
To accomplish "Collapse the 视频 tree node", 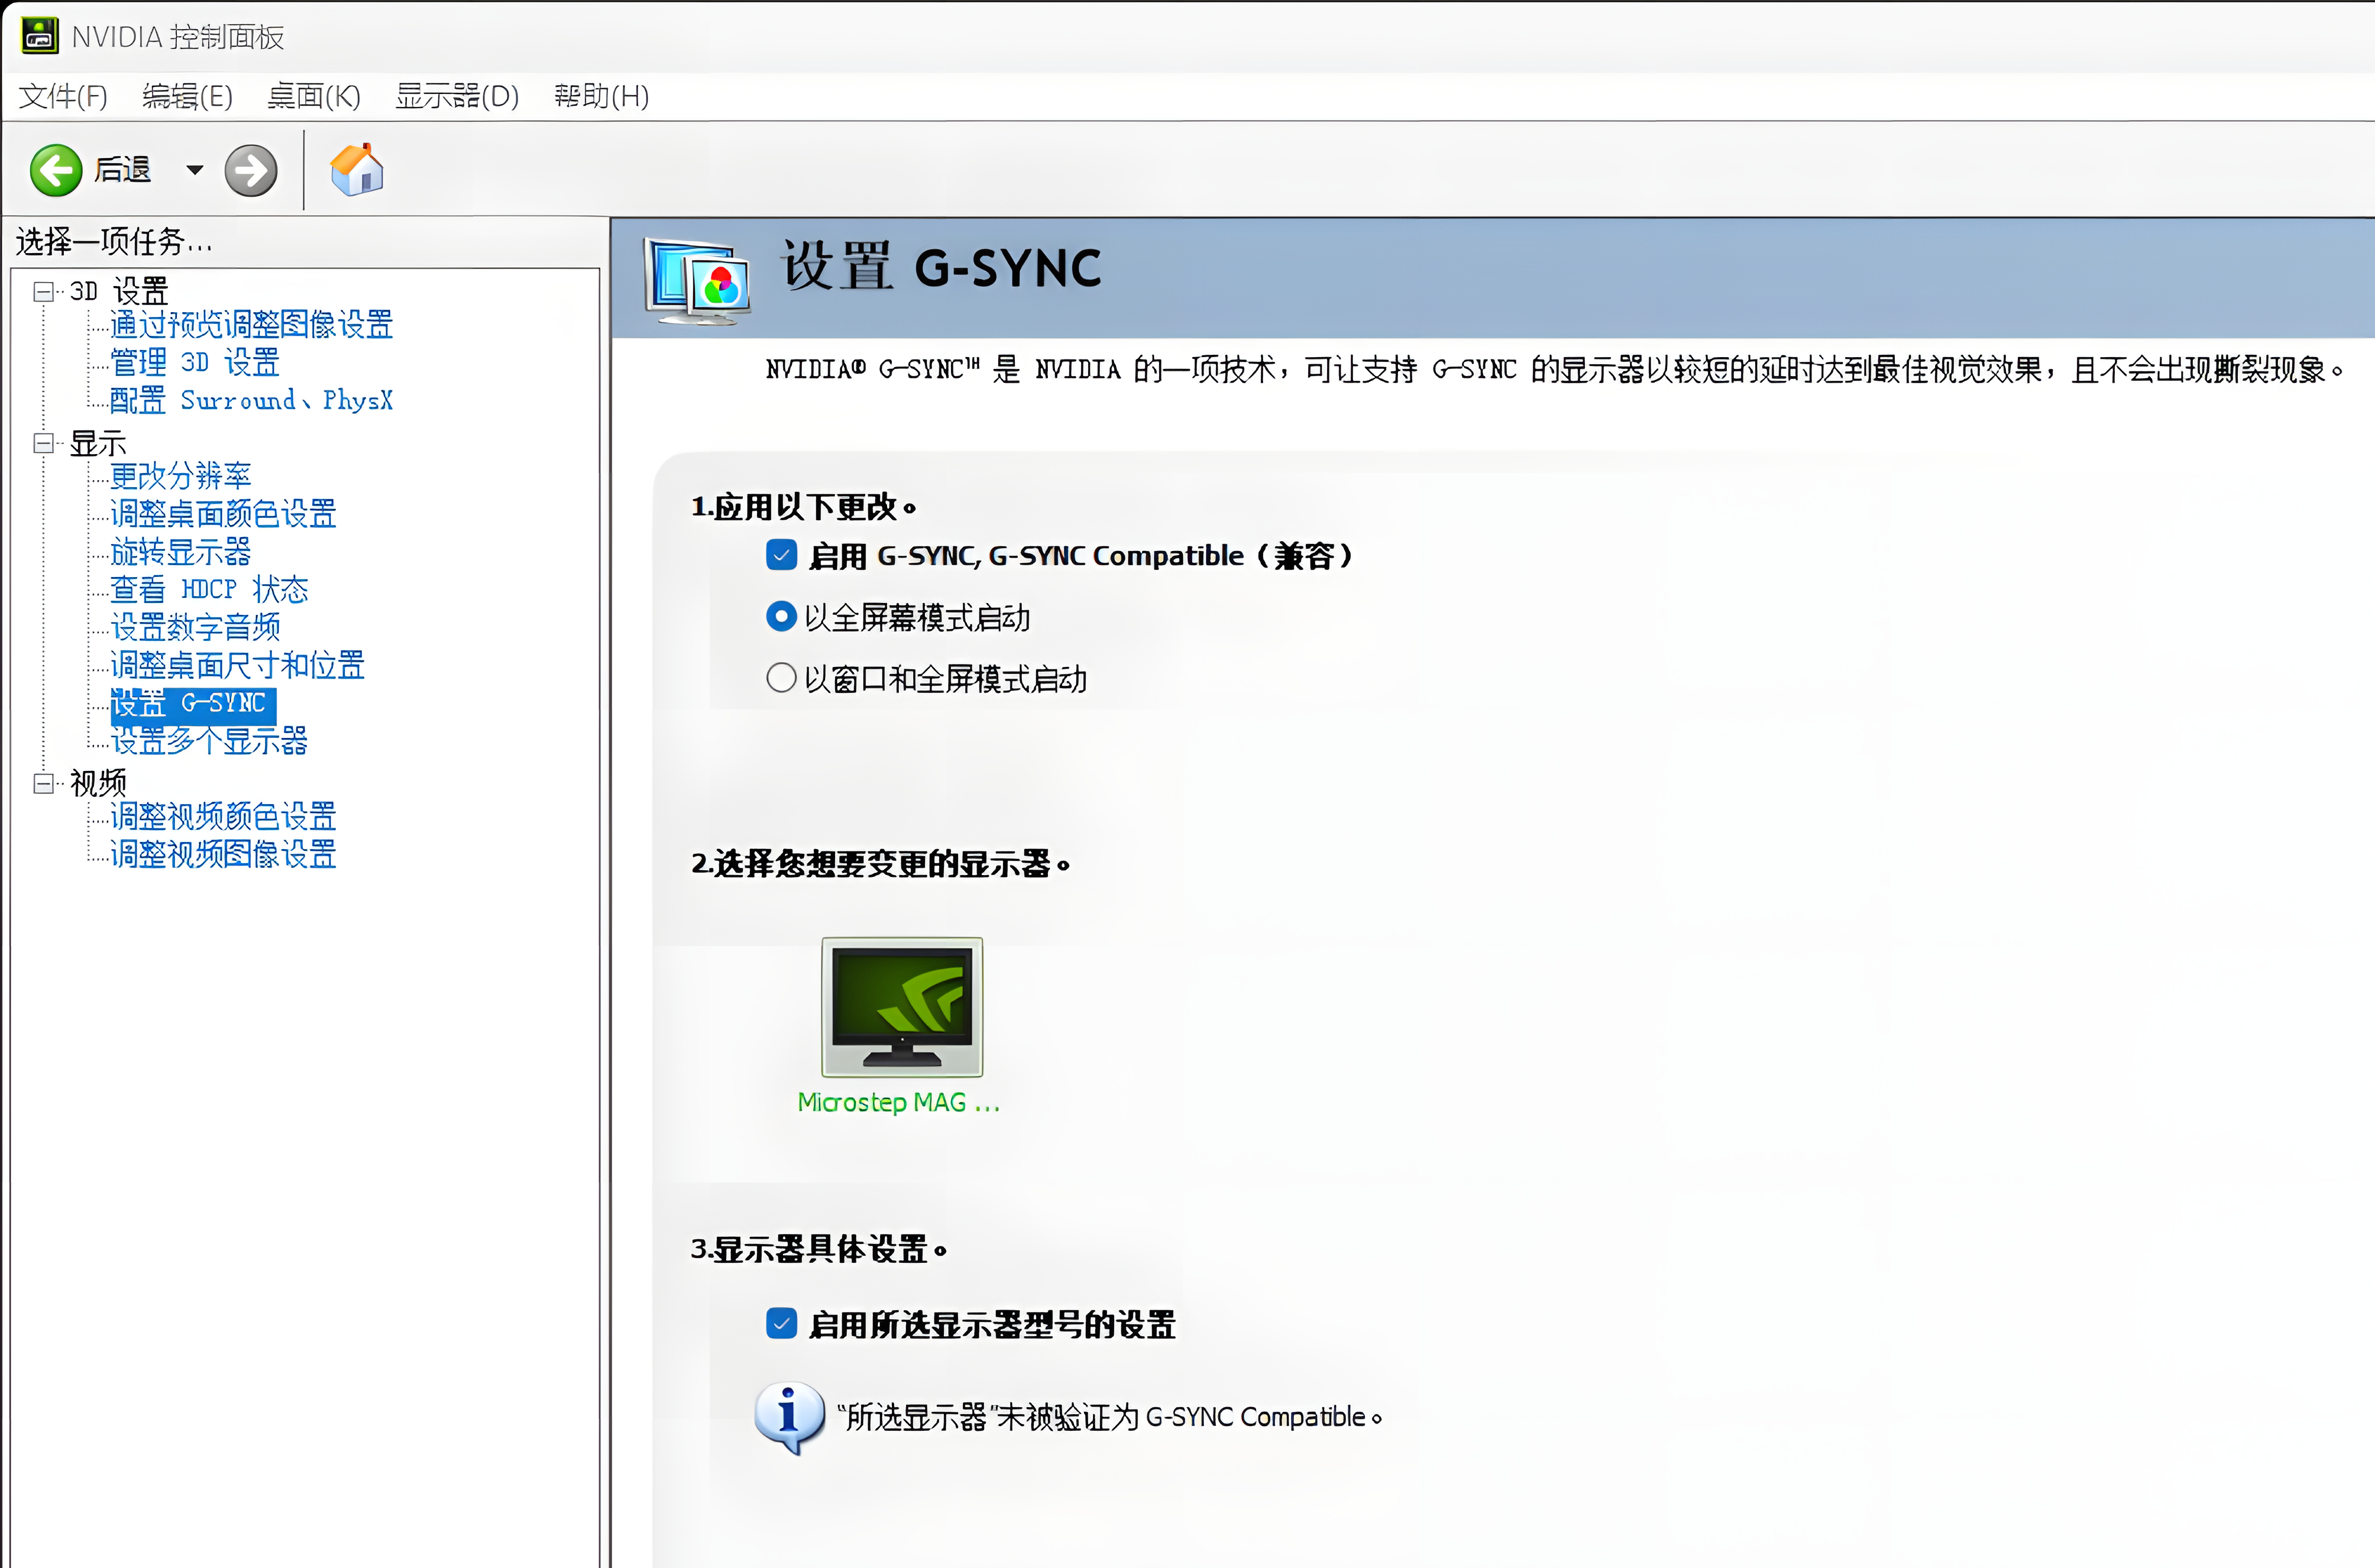I will (43, 783).
